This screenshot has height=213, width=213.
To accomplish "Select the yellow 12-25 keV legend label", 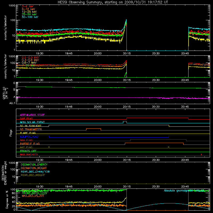I will (29, 12).
